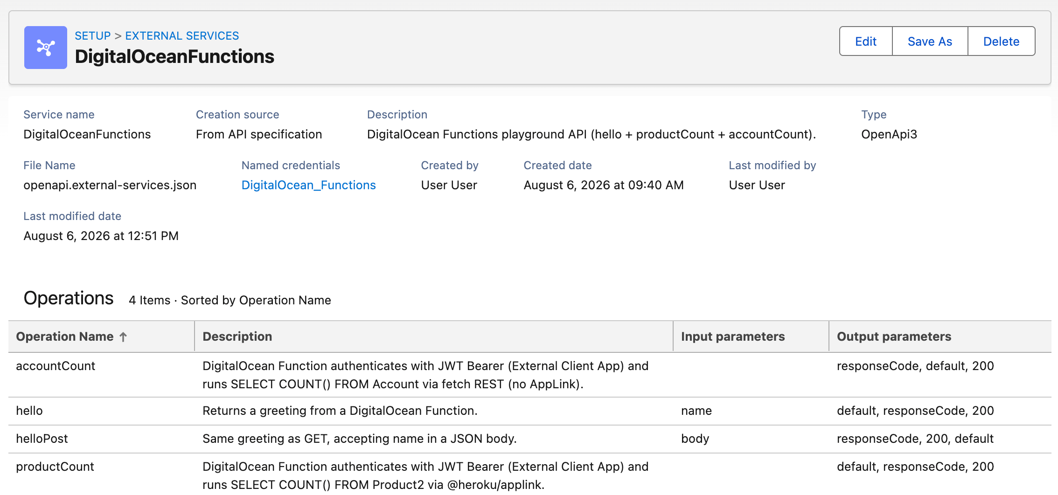Select the hello operation name
This screenshot has height=495, width=1058.
coord(29,411)
